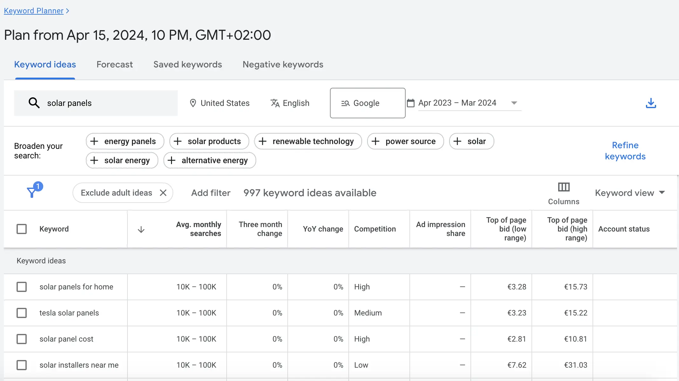Click the download keyword ideas icon
The width and height of the screenshot is (679, 381).
click(651, 103)
